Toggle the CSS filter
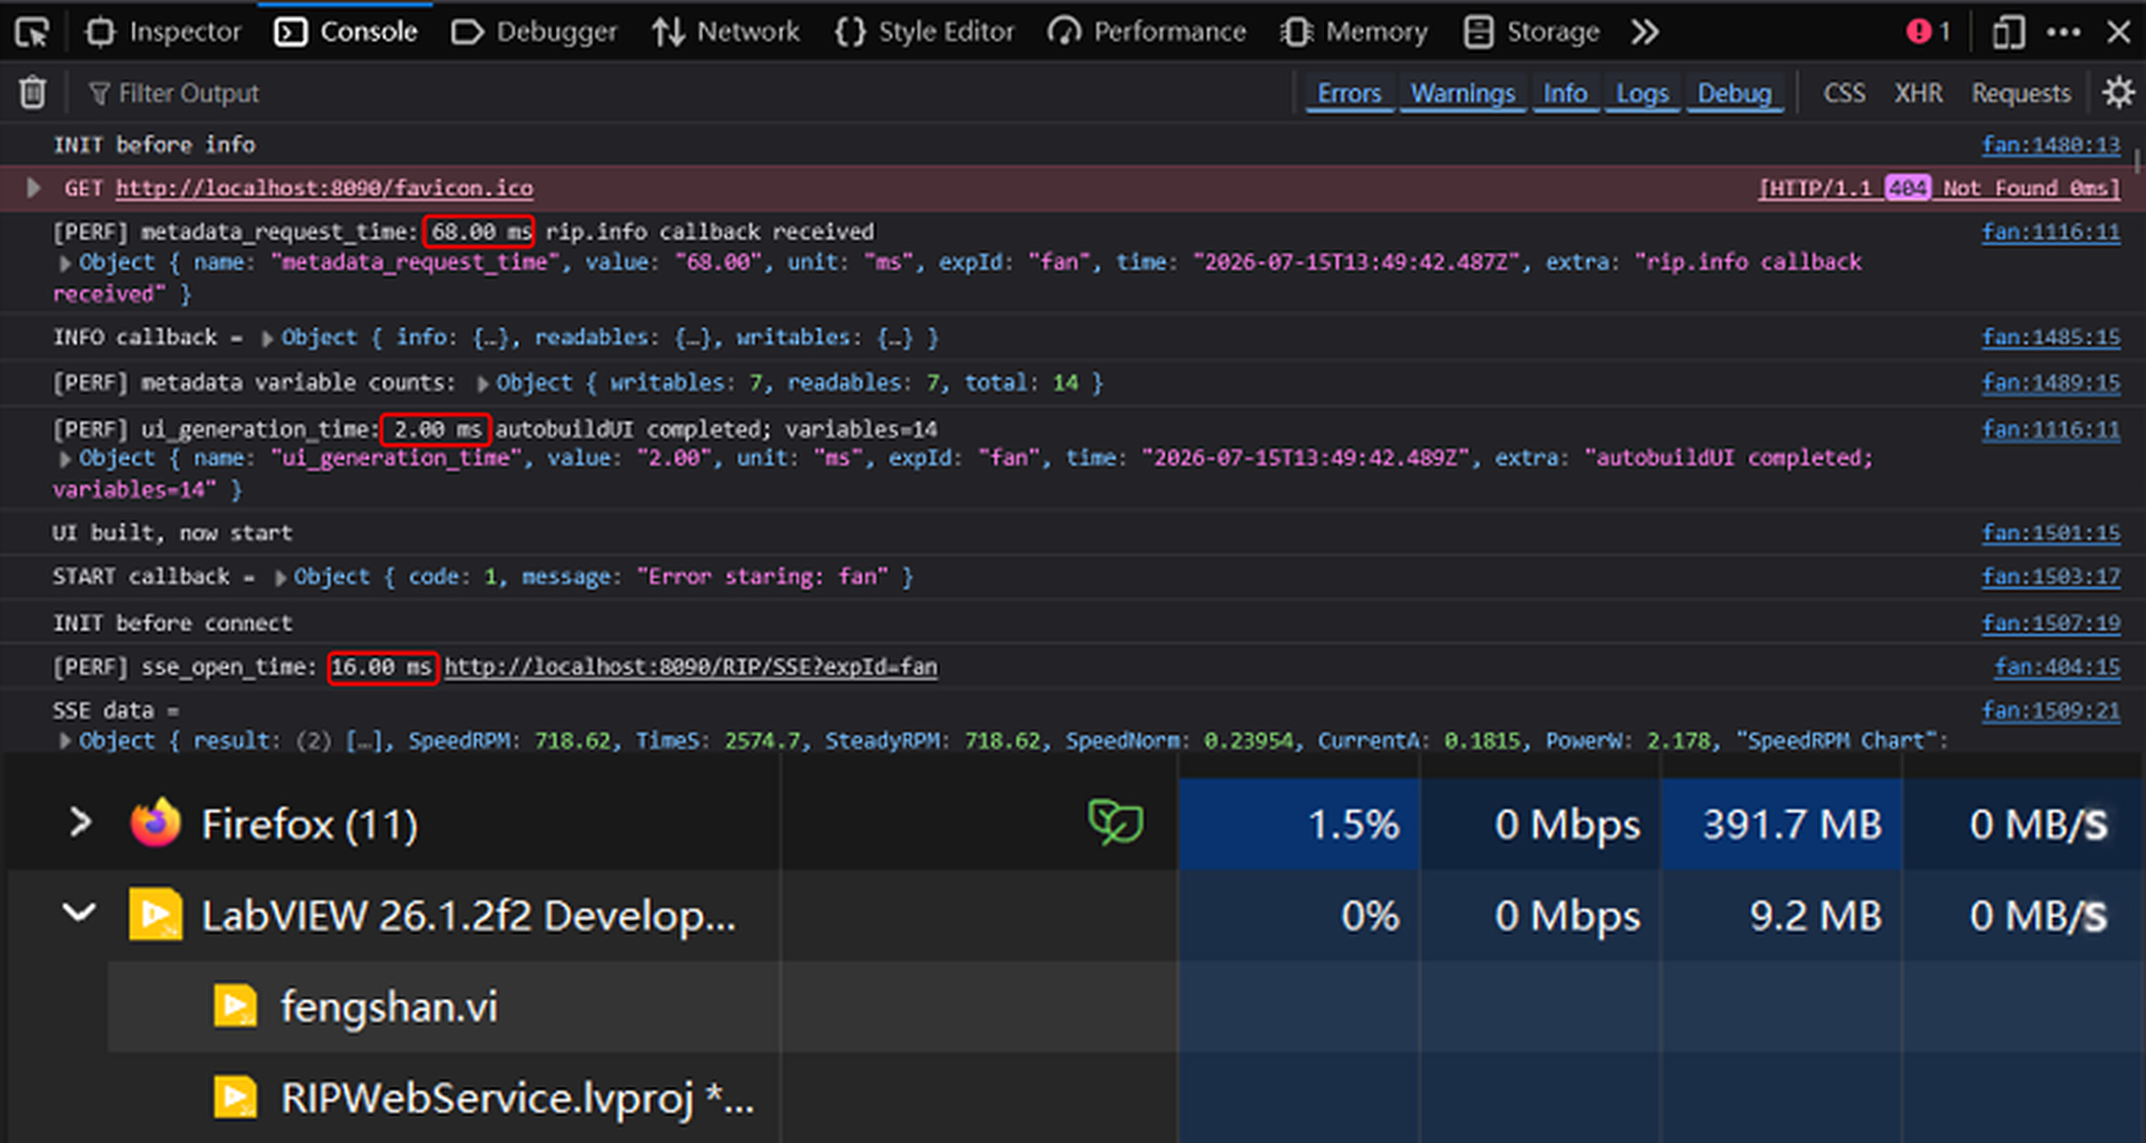 pos(1844,94)
